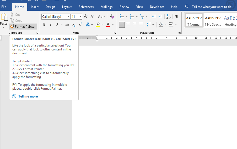Expand the font color dropdown arrow
This screenshot has width=237, height=149.
[113, 25]
